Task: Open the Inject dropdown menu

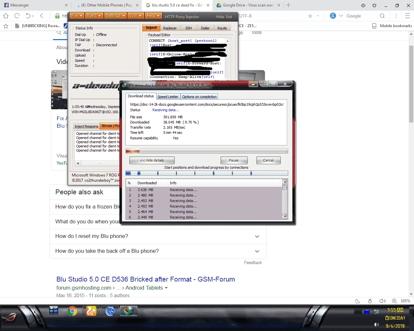Action: [94, 16]
